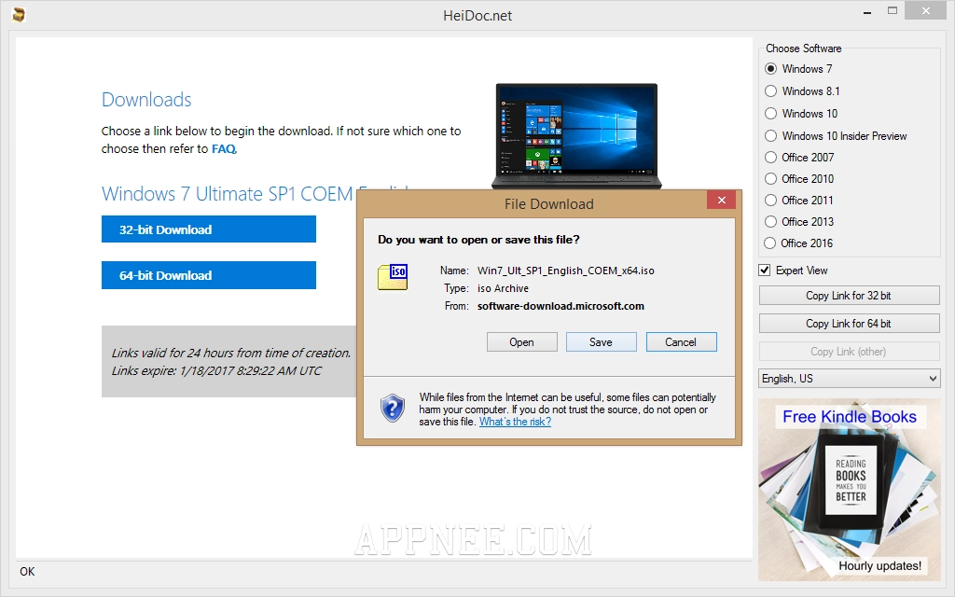Click the OK status bar text
This screenshot has height=597, width=955.
27,572
